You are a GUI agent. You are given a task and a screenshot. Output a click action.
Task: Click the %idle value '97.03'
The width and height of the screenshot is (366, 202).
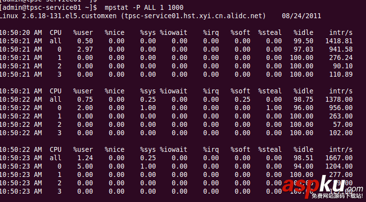coord(304,50)
